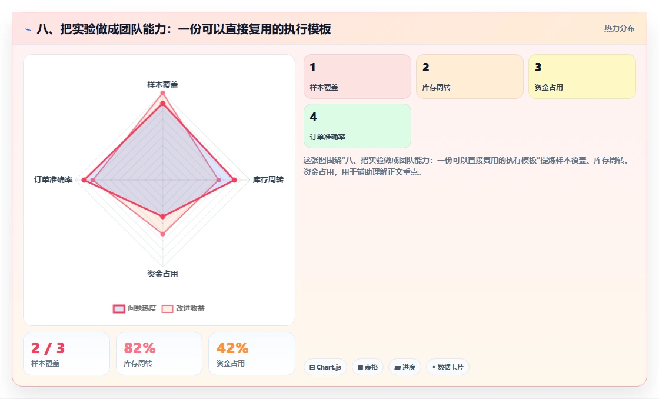Click the section title 八、把实验做成团队能力
This screenshot has height=399, width=659.
coord(184,29)
